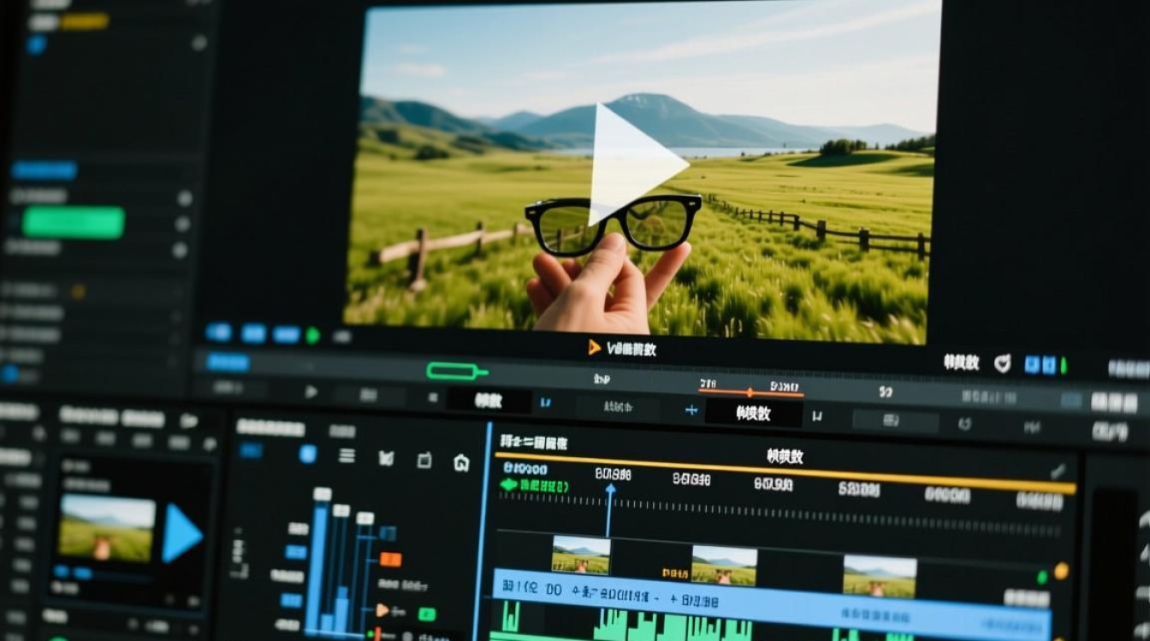The image size is (1150, 641).
Task: Click the leftmost blue button under the preview
Action: (218, 332)
